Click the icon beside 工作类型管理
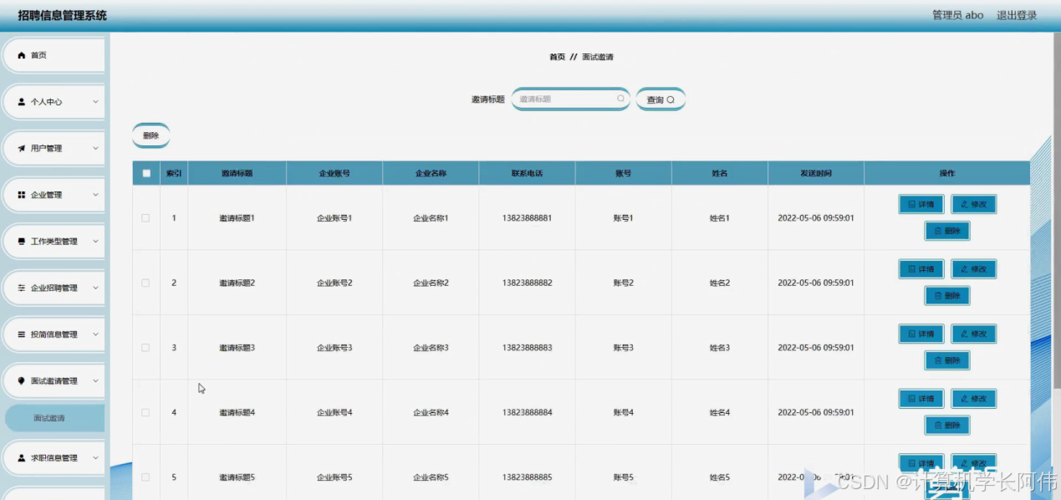 pos(22,242)
